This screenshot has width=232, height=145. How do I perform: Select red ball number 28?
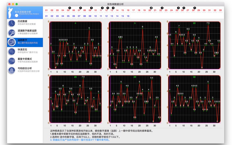pyautogui.click(x=193, y=10)
